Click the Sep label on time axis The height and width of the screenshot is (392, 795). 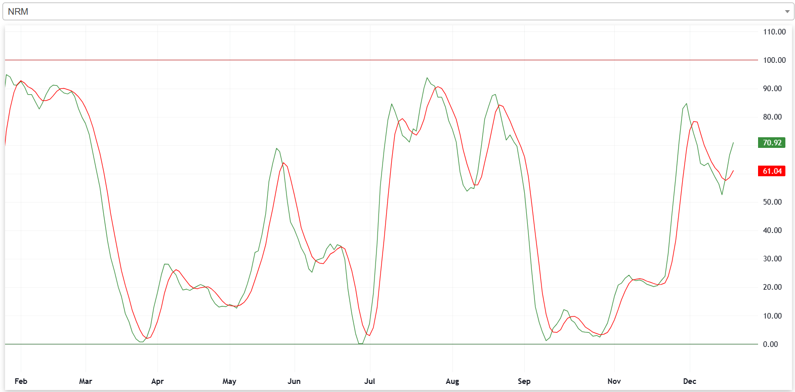tap(524, 381)
